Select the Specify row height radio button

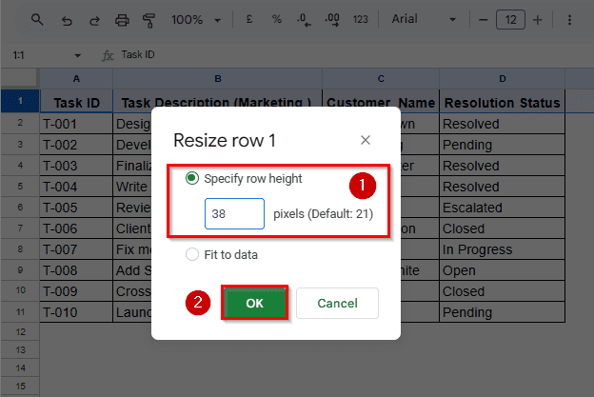pos(192,178)
